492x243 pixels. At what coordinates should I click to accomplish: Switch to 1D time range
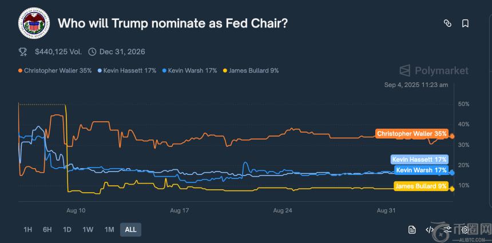[67, 230]
